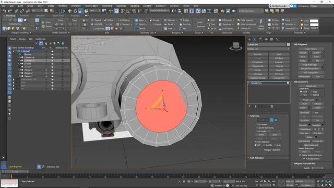Collapse the Edit Polygons rollout

tap(301, 44)
